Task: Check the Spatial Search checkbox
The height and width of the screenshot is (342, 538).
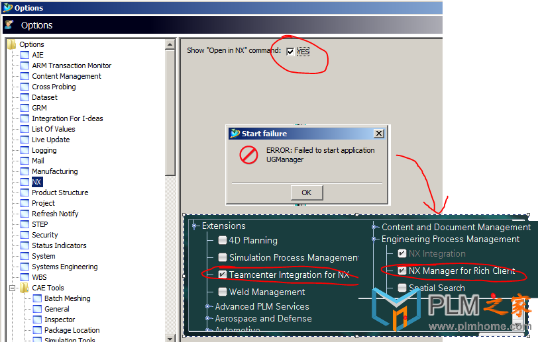Action: (402, 288)
